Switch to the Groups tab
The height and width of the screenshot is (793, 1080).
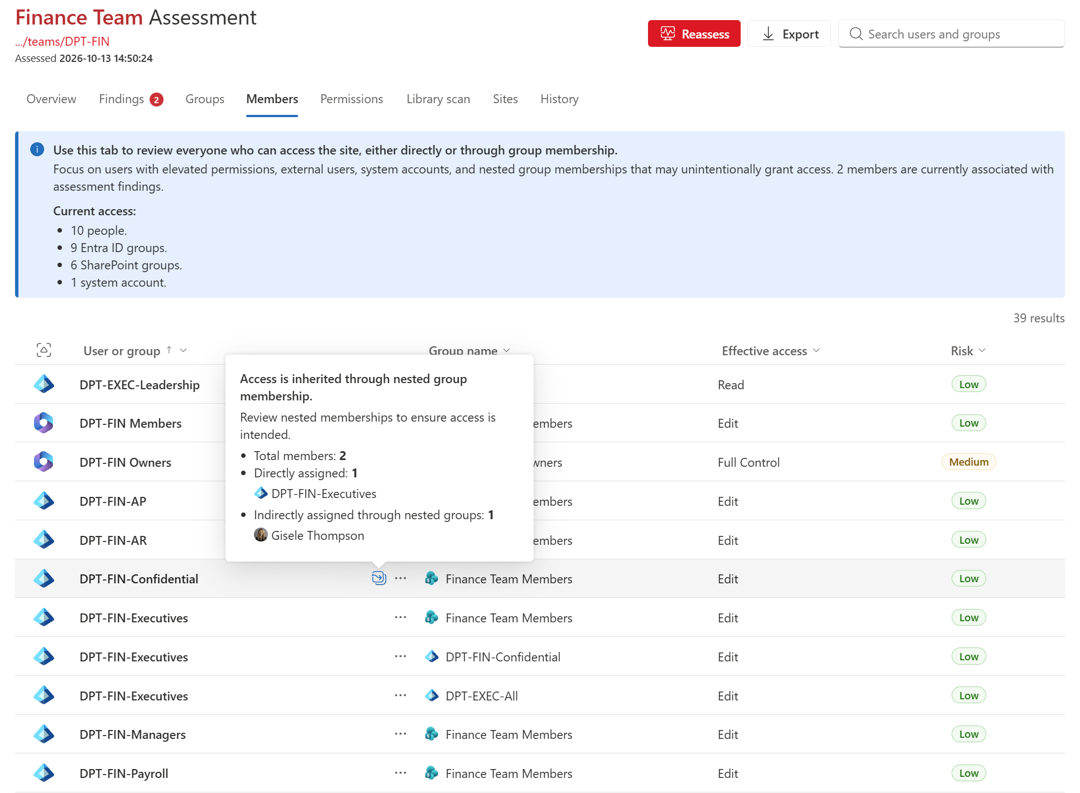(205, 99)
